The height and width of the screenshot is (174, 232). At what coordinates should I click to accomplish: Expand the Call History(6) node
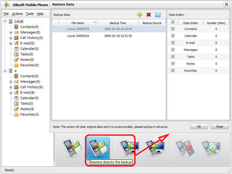[11, 87]
